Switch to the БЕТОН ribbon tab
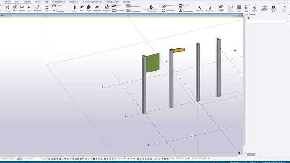Screen dimensions: 290x163 [x=17, y=2]
